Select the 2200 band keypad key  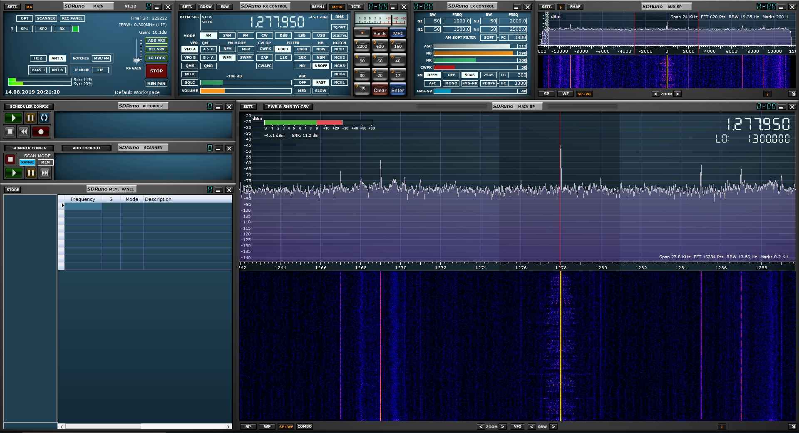pyautogui.click(x=362, y=45)
